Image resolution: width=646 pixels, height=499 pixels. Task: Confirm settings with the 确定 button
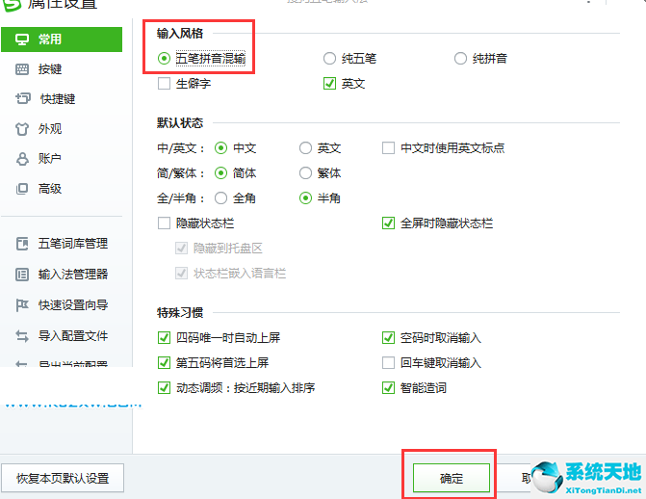pyautogui.click(x=452, y=479)
